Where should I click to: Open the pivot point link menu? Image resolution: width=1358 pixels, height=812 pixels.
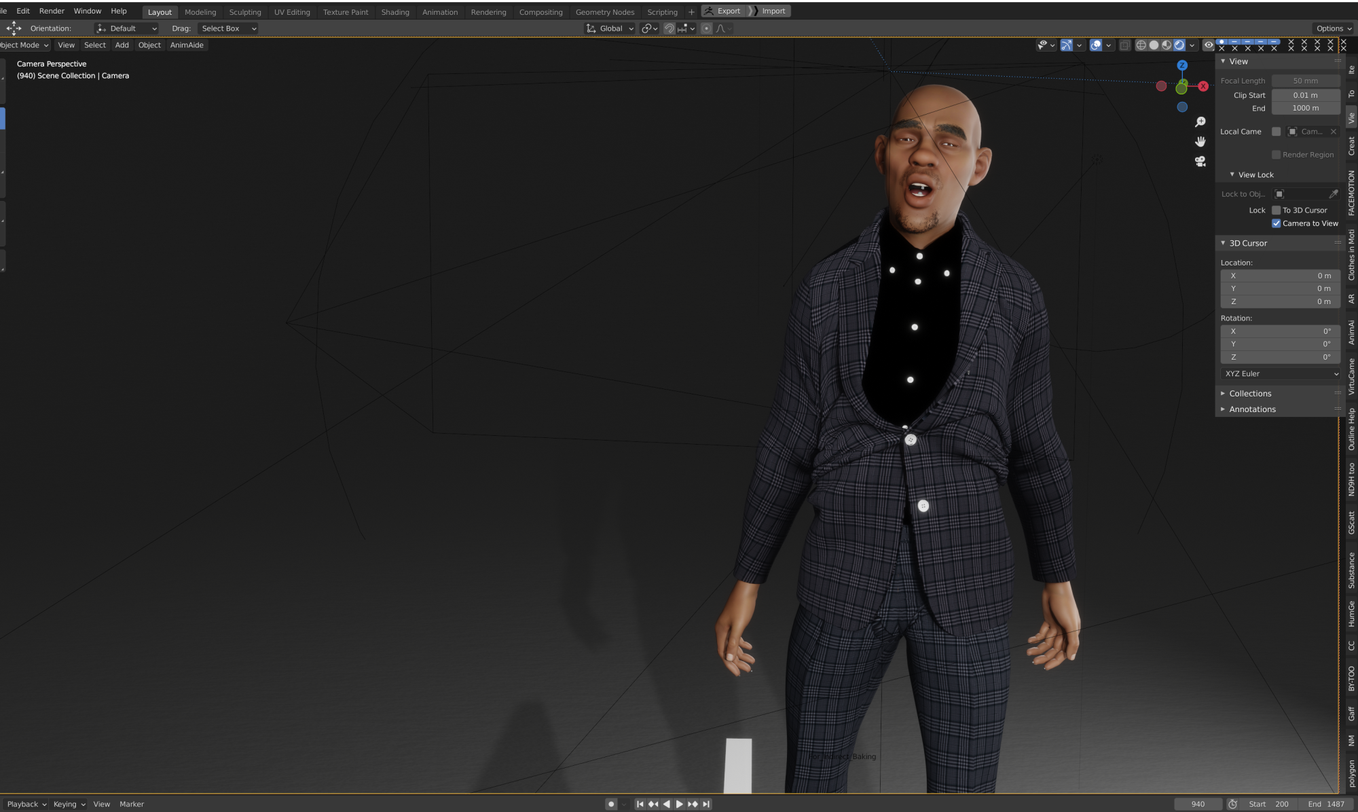[650, 29]
